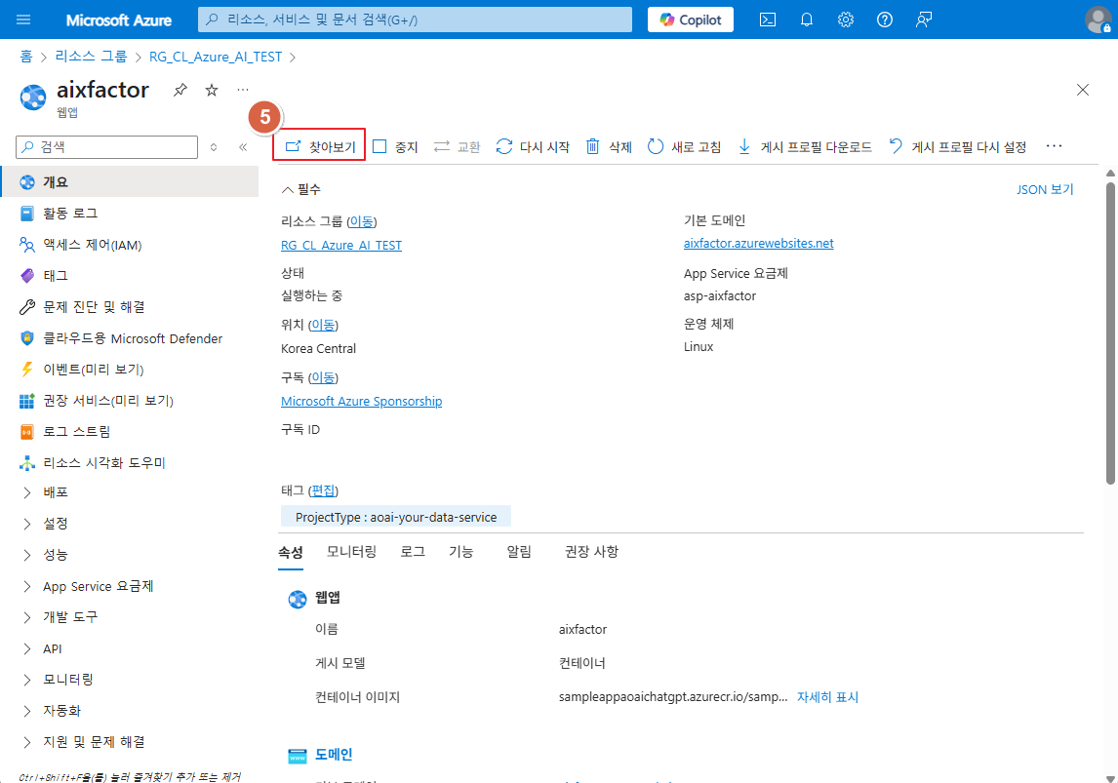
Task: Pin aixfactor to dashboard
Action: click(180, 90)
